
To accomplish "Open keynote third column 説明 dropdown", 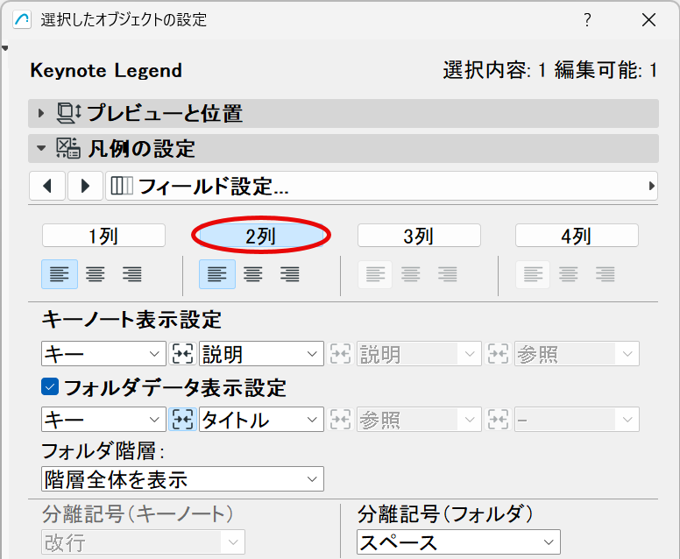I will coord(420,354).
